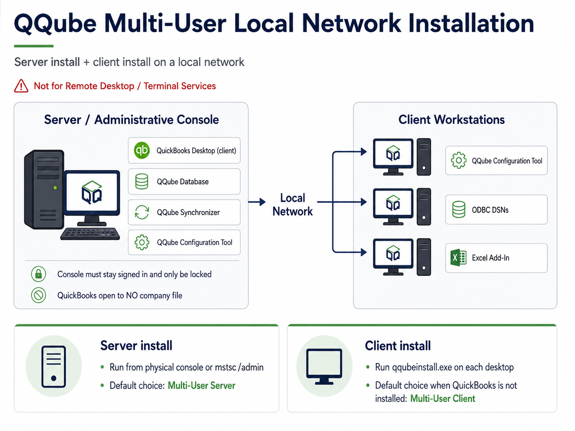Click the bottom client workstation tower
This screenshot has height=431, width=575.
click(424, 257)
